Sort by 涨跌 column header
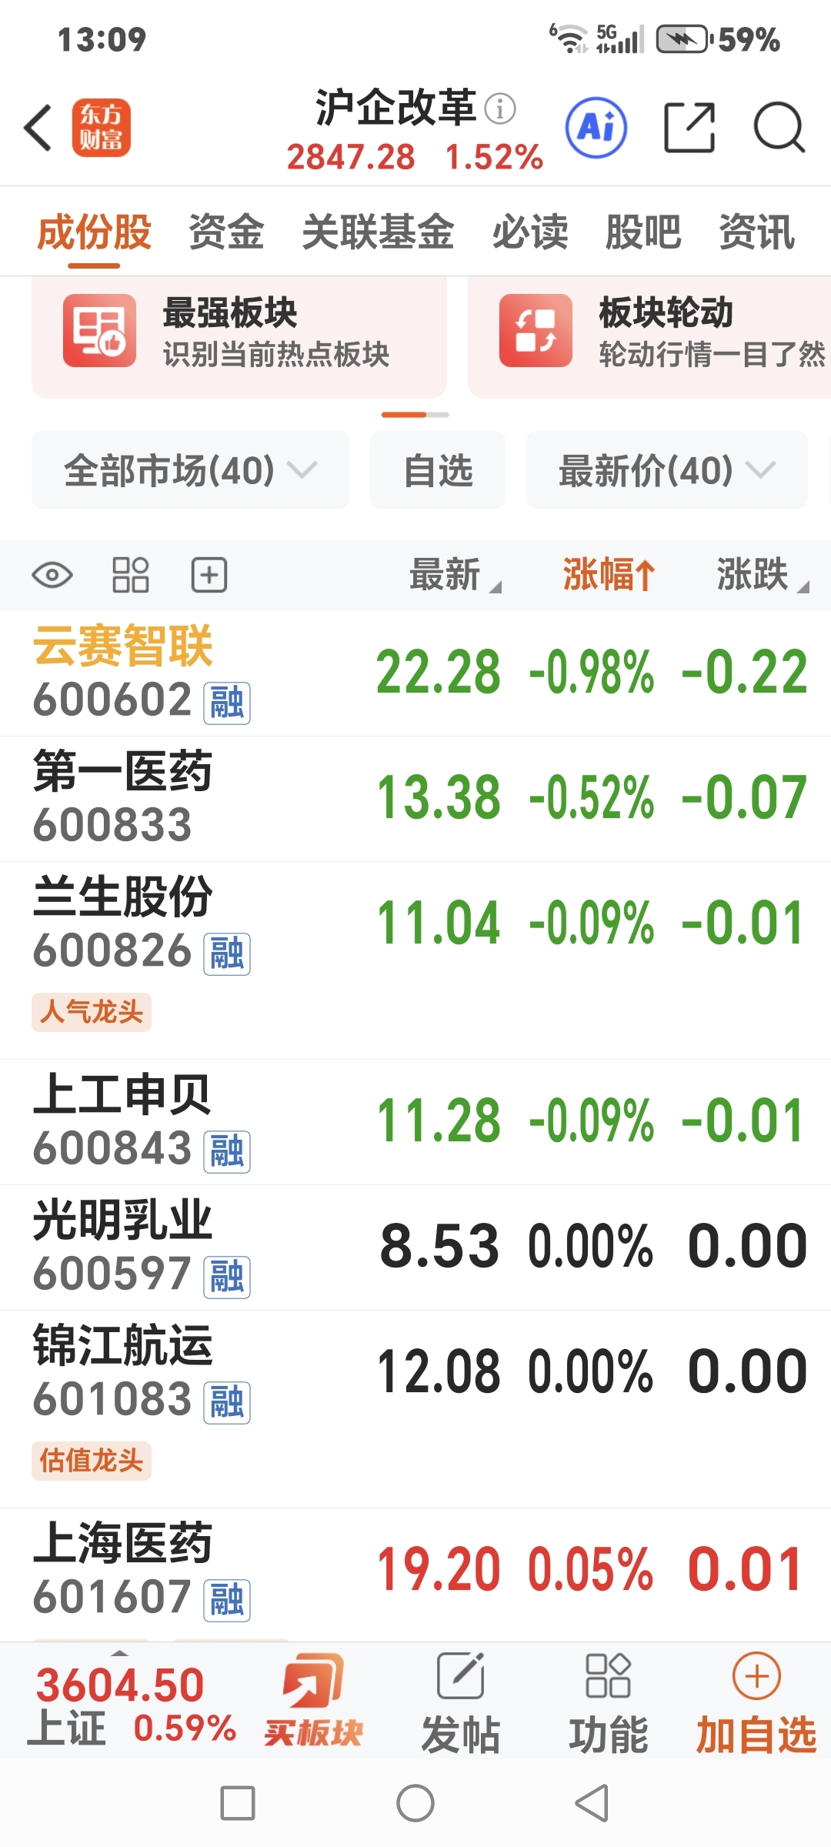Viewport: 831px width, 1847px height. pos(762,575)
